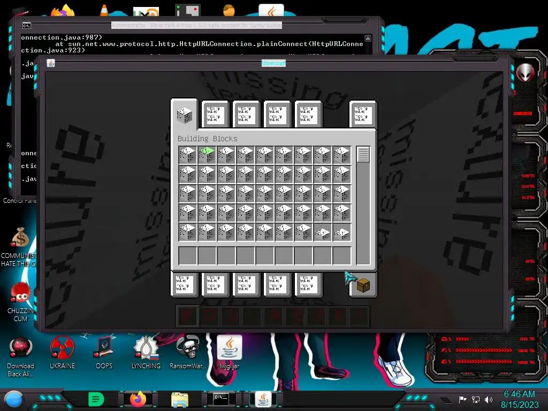
Task: Pick the last slab item in the grid
Action: coord(342,233)
